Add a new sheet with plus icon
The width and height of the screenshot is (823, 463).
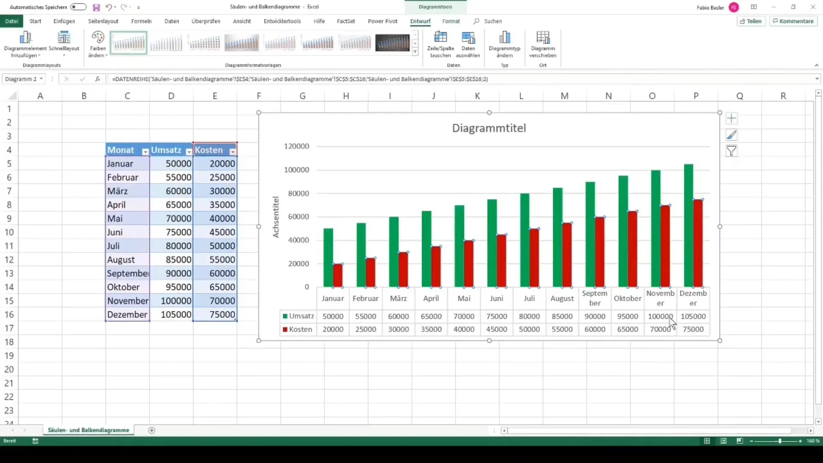coord(151,430)
